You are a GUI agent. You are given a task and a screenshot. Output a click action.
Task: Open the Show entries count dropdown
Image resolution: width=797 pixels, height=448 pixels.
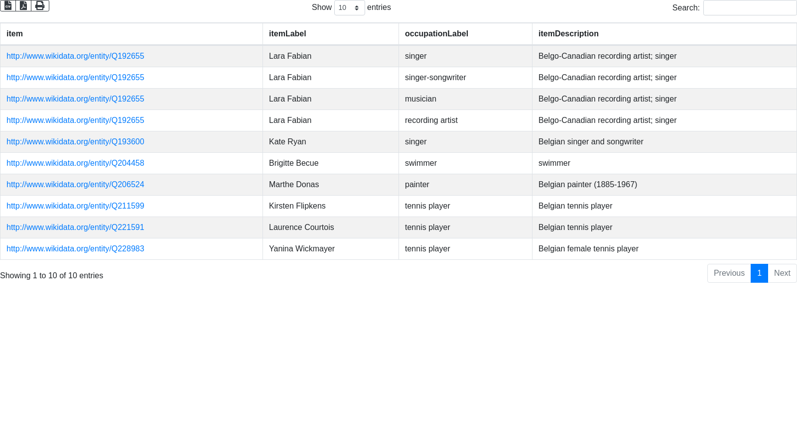pyautogui.click(x=349, y=8)
